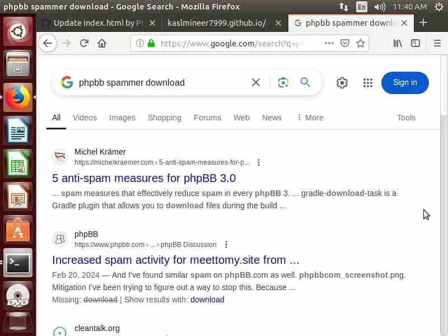The image size is (448, 336).
Task: Go back with the browser back arrow
Action: coord(48,44)
